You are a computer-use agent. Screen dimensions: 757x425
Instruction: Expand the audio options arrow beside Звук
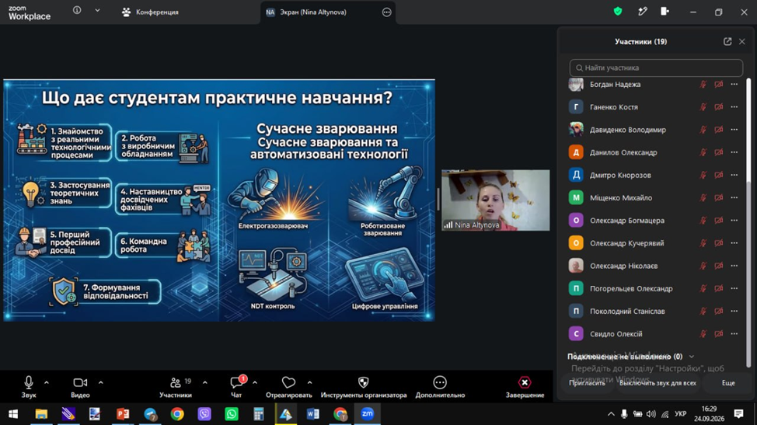click(47, 382)
